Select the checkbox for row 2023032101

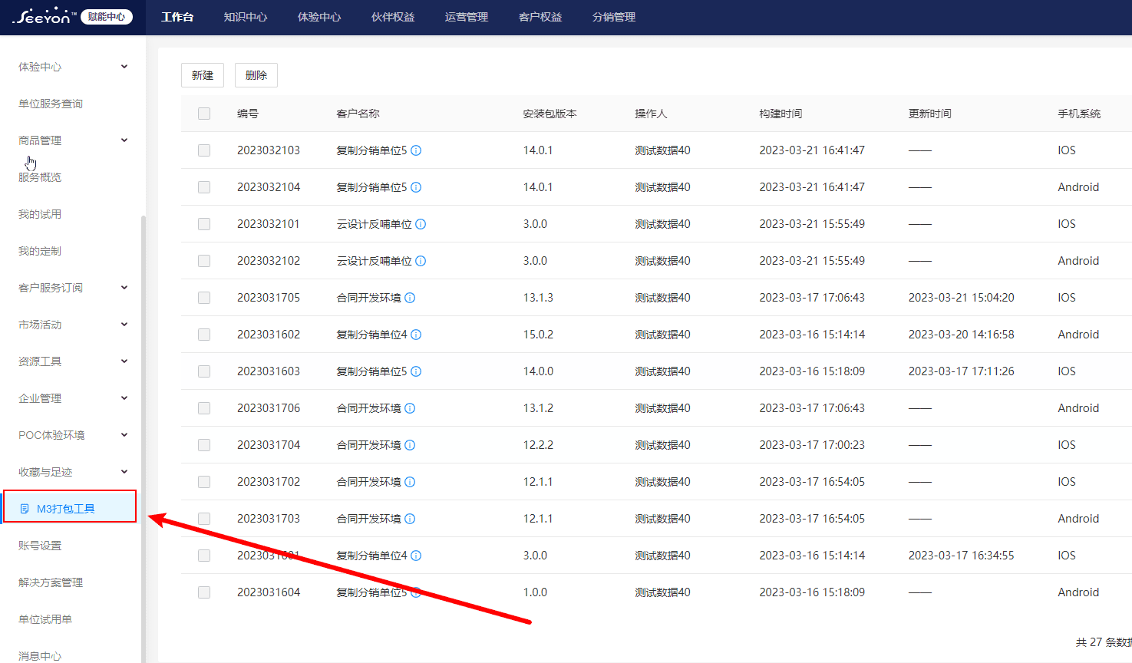(x=204, y=224)
